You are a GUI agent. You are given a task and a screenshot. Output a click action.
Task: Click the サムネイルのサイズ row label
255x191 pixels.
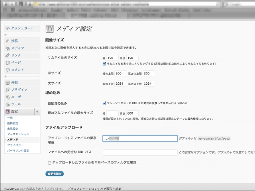[62, 57]
